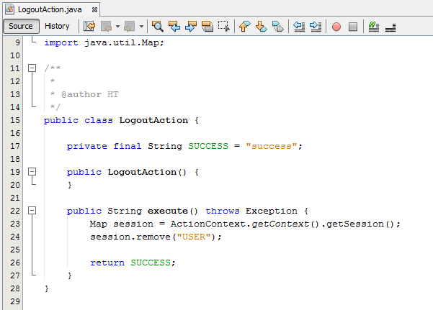Click the private keyword on line 17
This screenshot has height=310, width=433.
pos(87,146)
